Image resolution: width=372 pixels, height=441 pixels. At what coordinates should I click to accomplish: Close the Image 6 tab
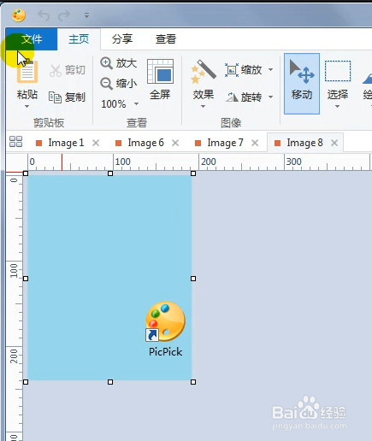pyautogui.click(x=175, y=143)
